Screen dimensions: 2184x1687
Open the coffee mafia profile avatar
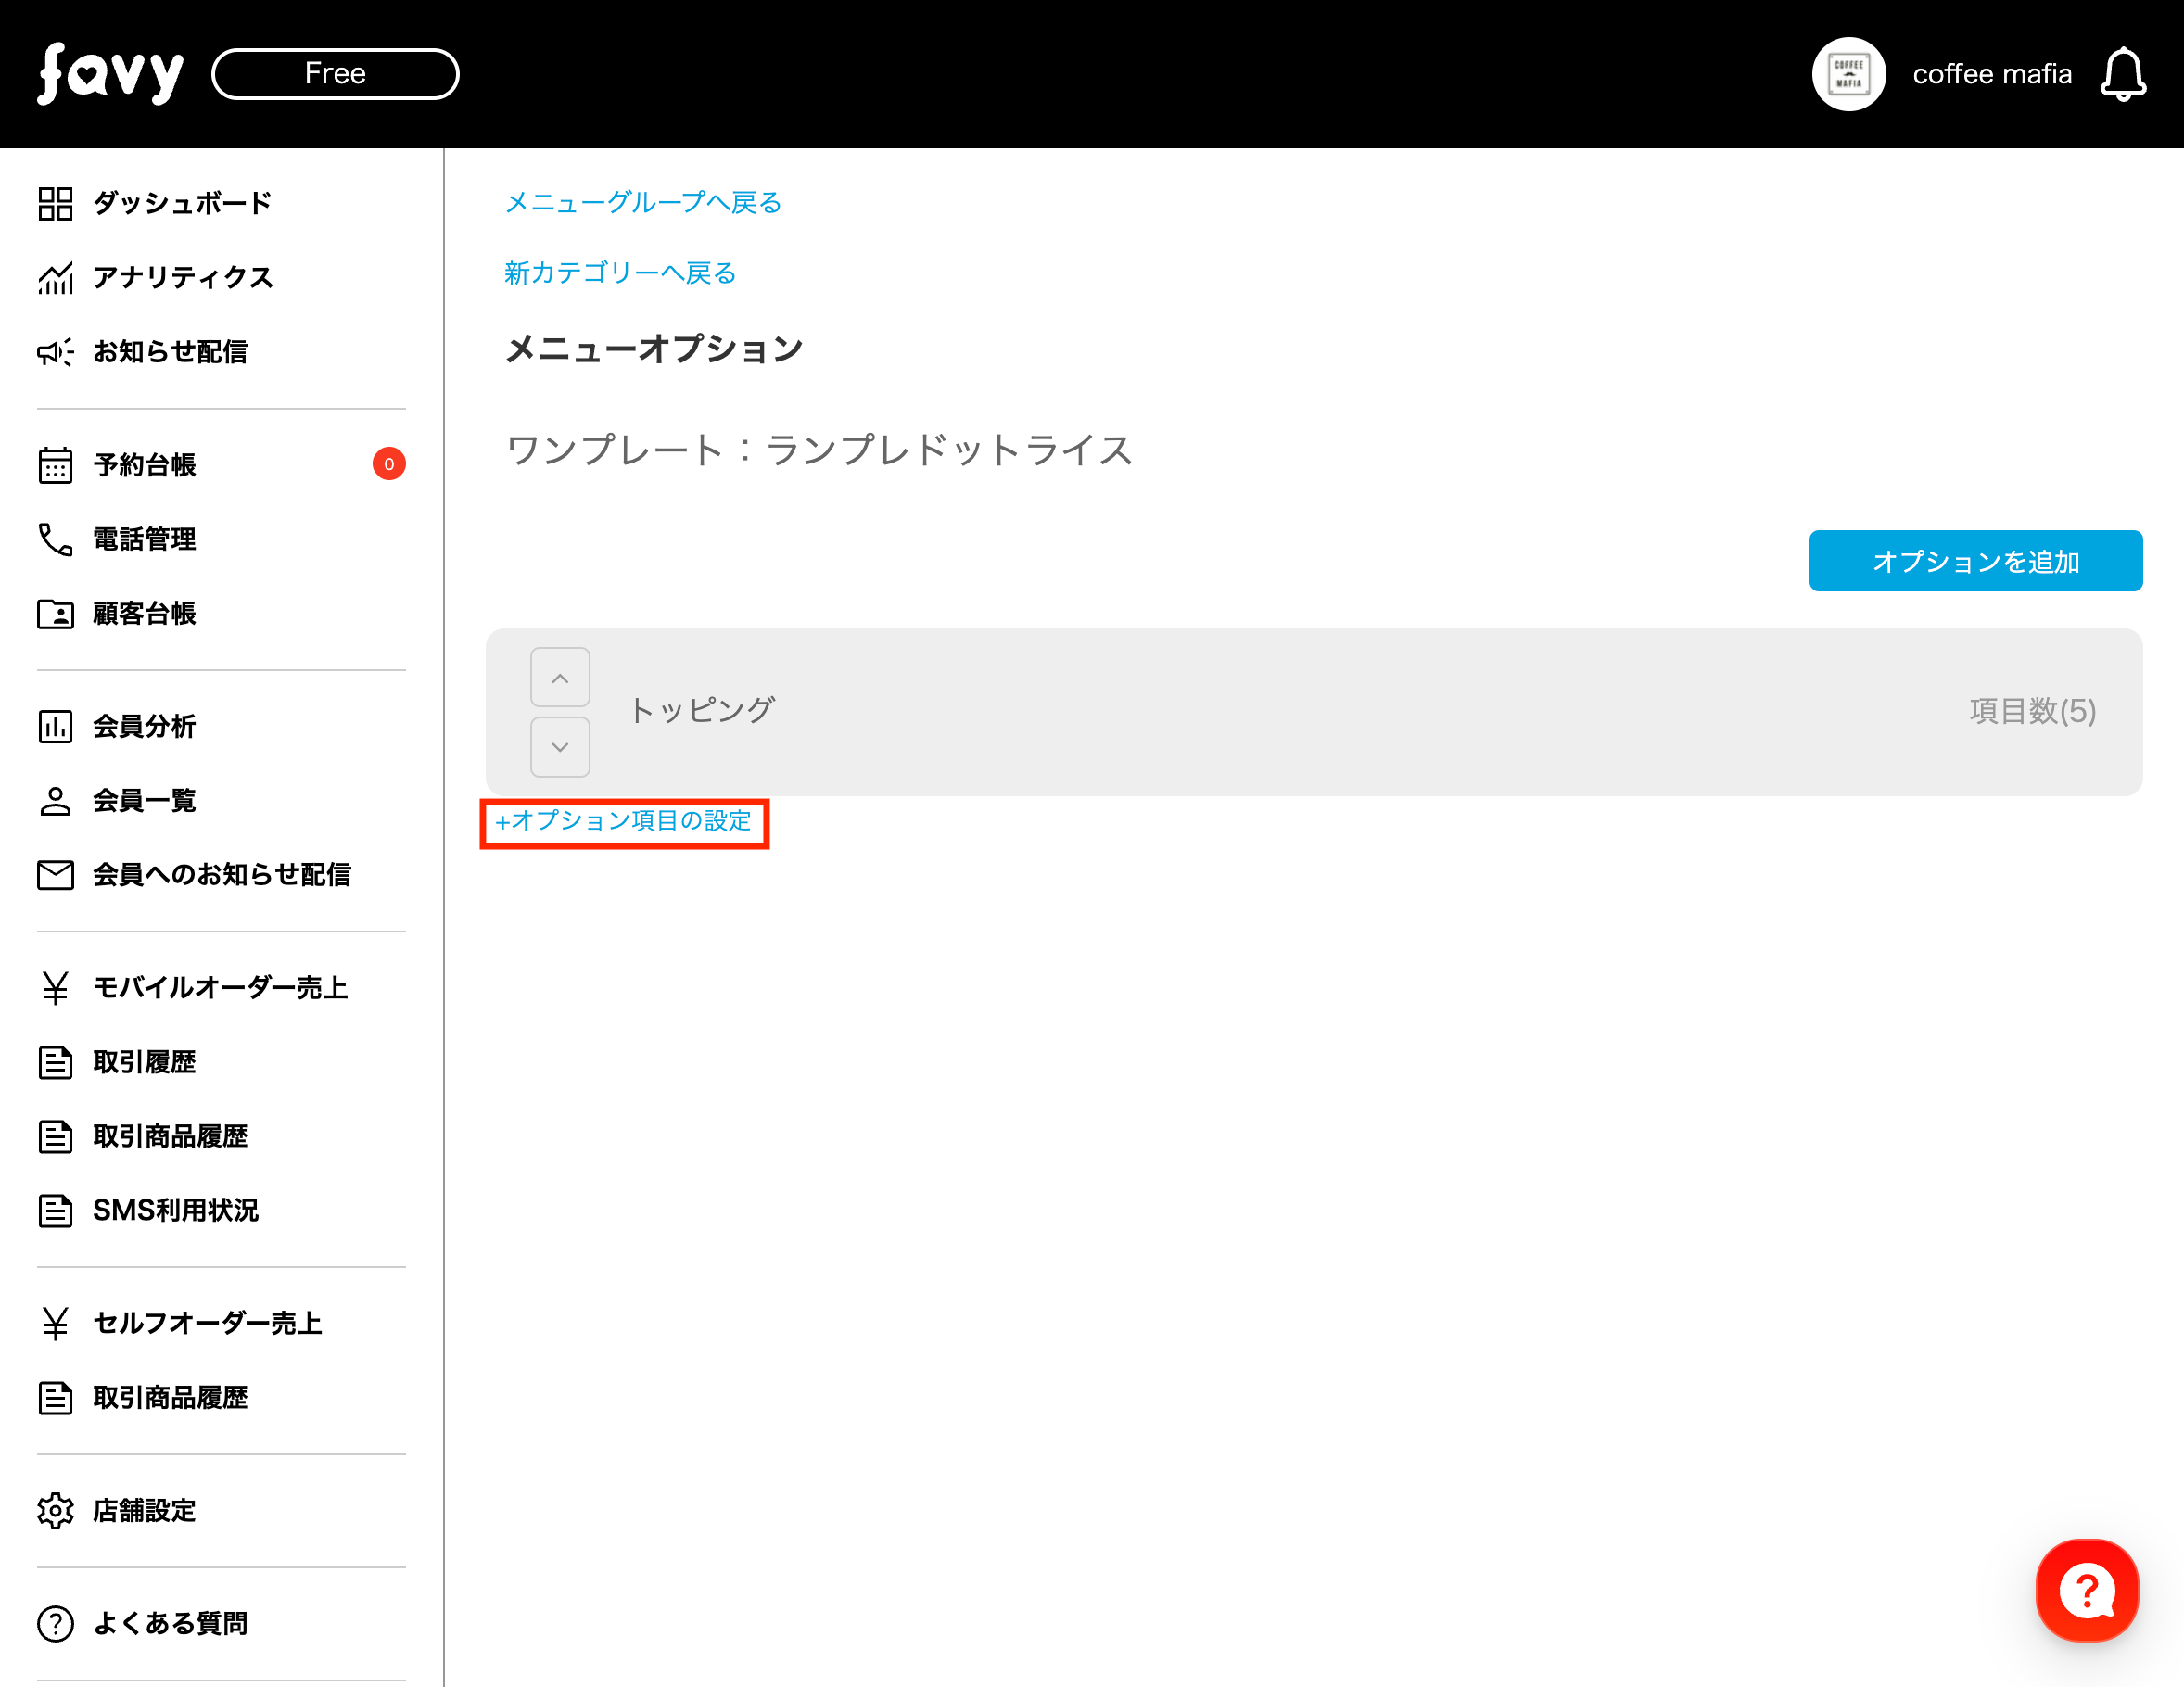pyautogui.click(x=1848, y=75)
